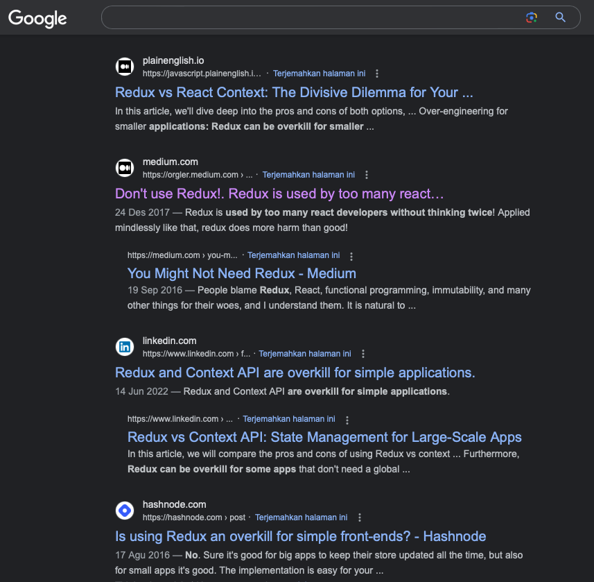The image size is (594, 582).
Task: Click the linkedin.com site name
Action: point(169,341)
